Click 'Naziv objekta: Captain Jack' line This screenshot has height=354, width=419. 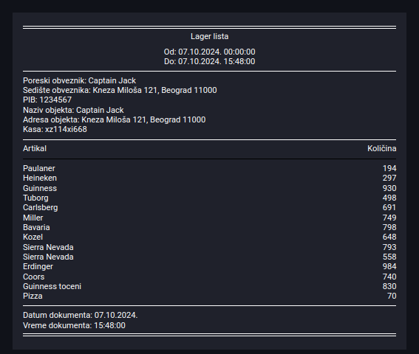(73, 110)
